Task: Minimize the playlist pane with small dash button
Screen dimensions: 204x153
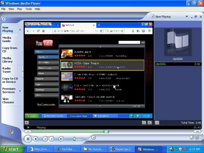Action: (192, 17)
